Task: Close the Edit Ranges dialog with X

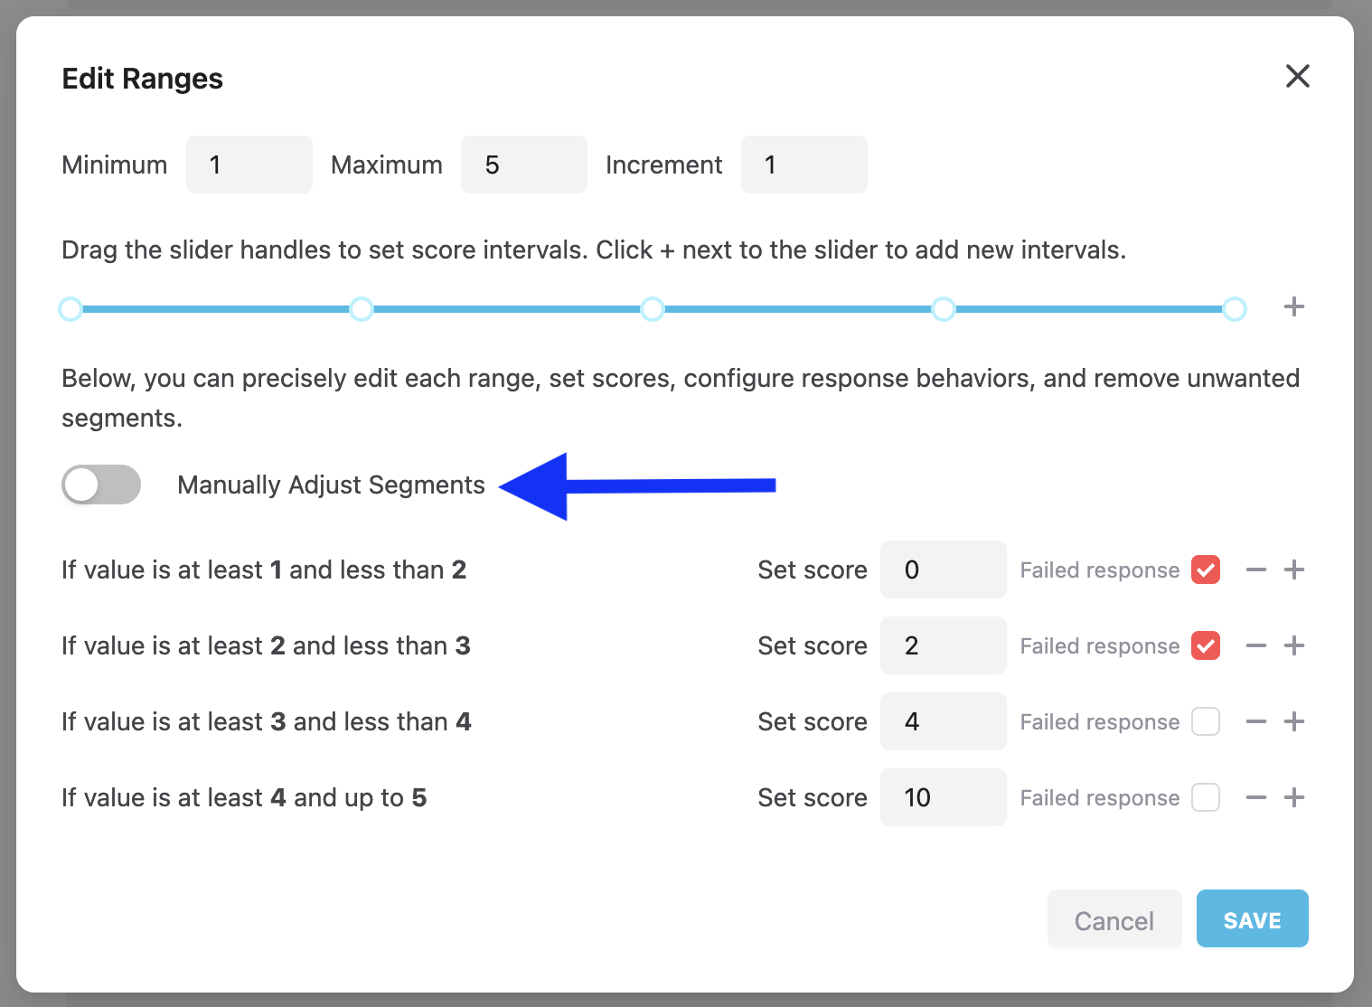Action: tap(1297, 77)
